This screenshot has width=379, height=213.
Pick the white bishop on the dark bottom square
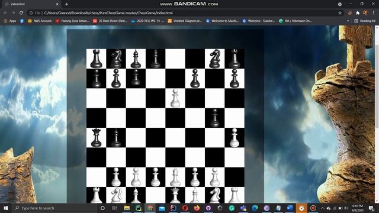136,196
